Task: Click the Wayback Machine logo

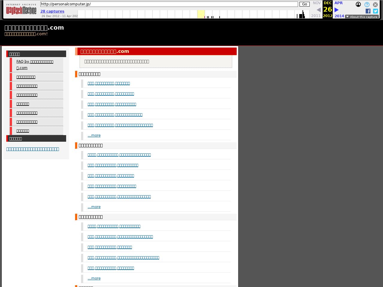Action: coord(21,9)
